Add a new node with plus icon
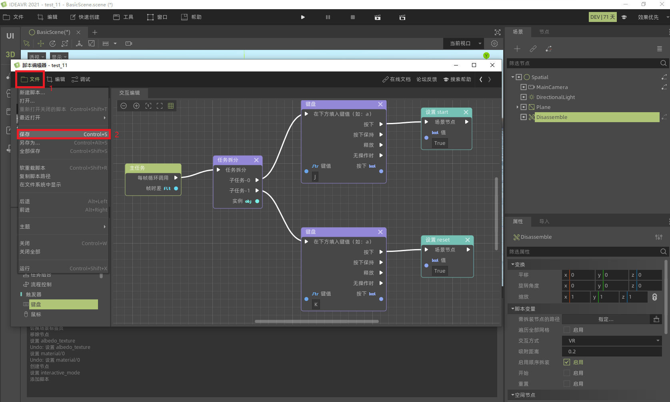The width and height of the screenshot is (670, 402). tap(517, 49)
